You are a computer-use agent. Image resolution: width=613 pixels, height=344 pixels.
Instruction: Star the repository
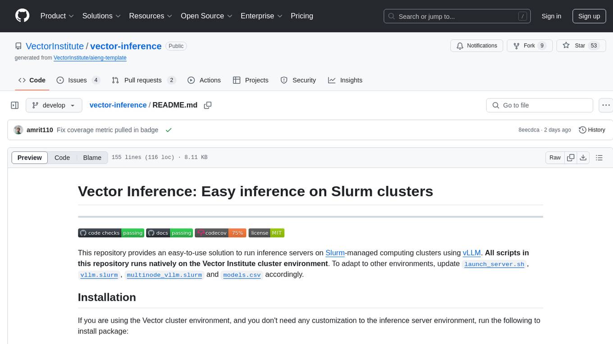point(581,46)
